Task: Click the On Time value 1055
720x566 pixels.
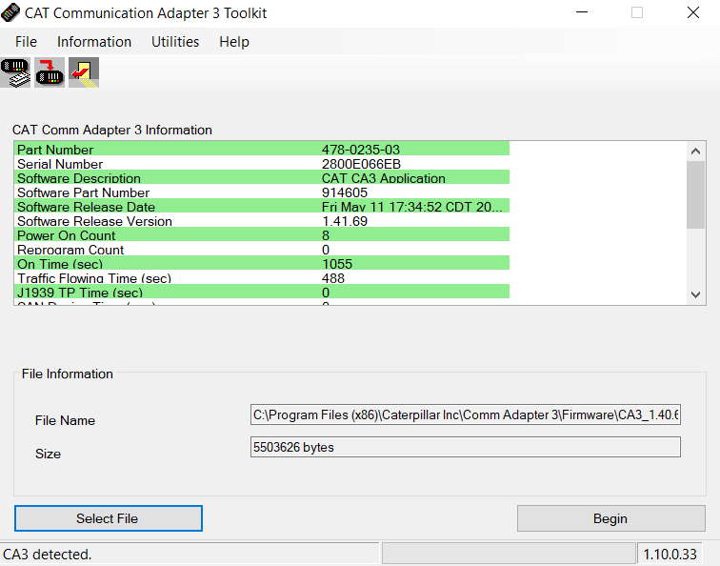Action: click(x=337, y=264)
